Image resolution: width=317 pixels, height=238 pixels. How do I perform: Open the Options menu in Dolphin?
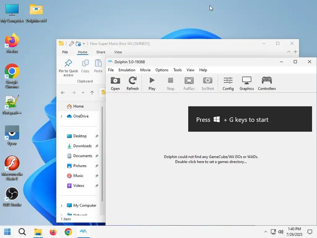(162, 70)
